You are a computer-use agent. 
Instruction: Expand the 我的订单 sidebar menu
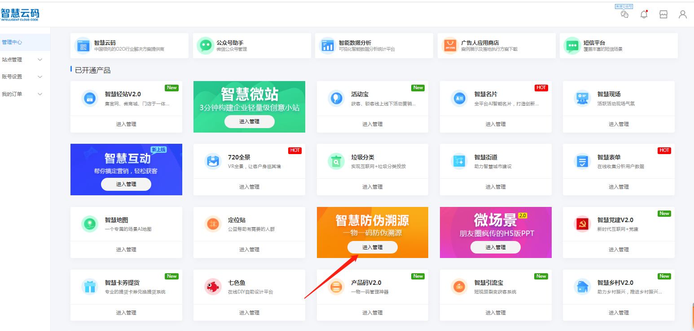(x=22, y=94)
